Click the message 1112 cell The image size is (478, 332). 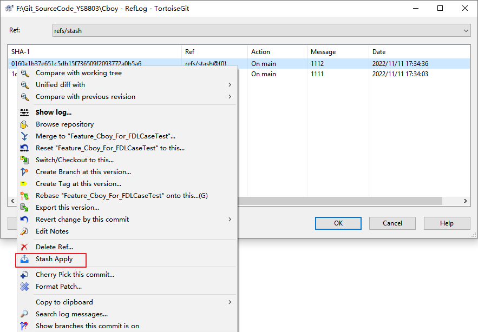[317, 64]
